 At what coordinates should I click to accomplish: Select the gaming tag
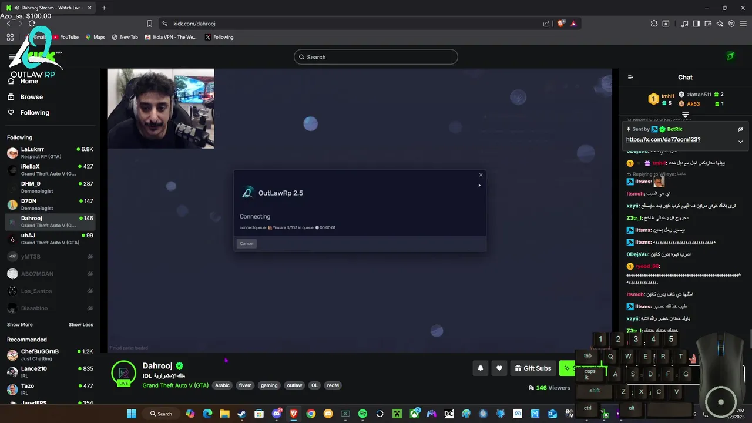(x=269, y=385)
